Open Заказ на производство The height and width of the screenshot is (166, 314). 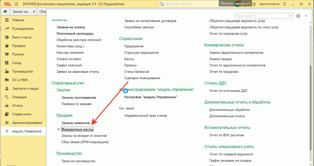[x=79, y=161]
